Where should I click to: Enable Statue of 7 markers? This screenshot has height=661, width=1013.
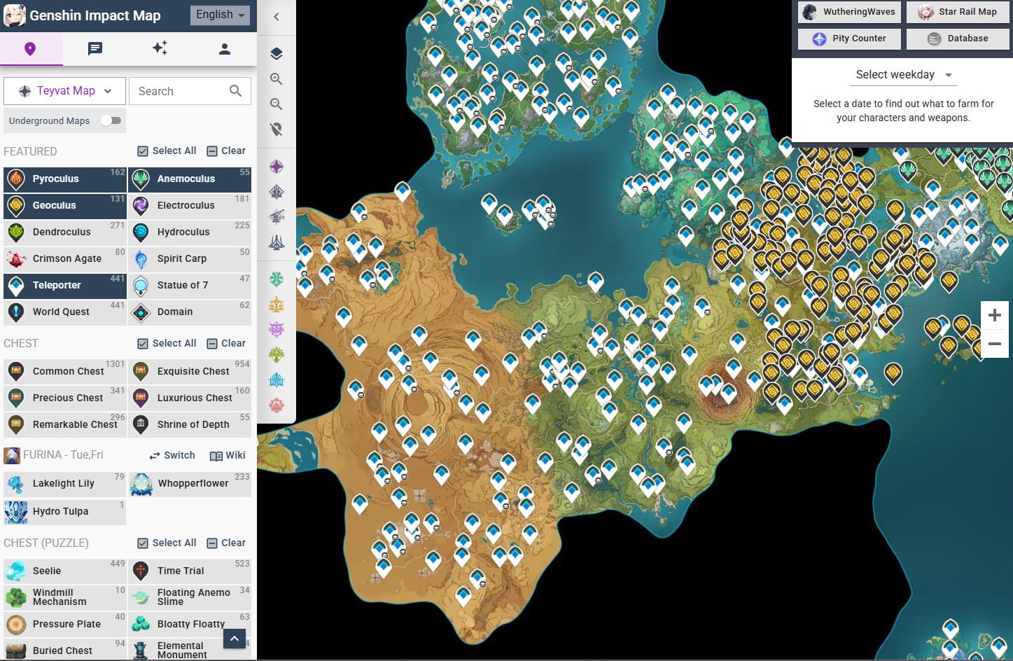(x=190, y=286)
